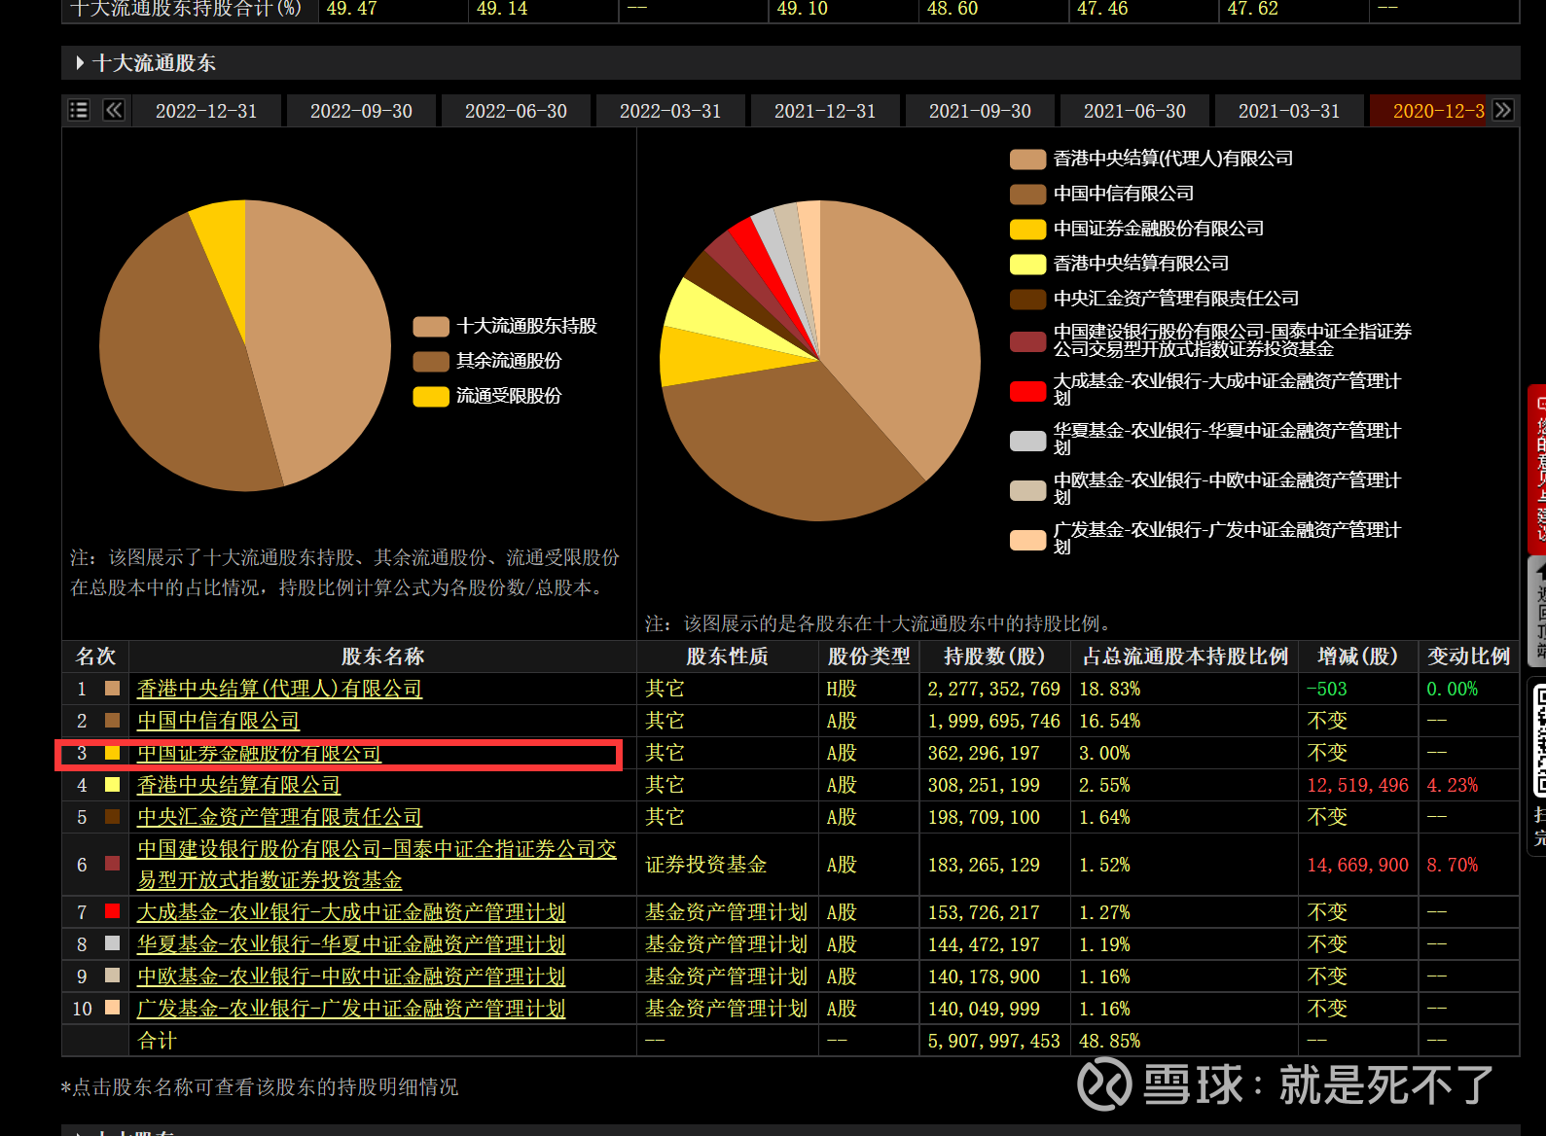Click the red side panel on right edge
Screen dimensions: 1546x1136
[x=1537, y=470]
